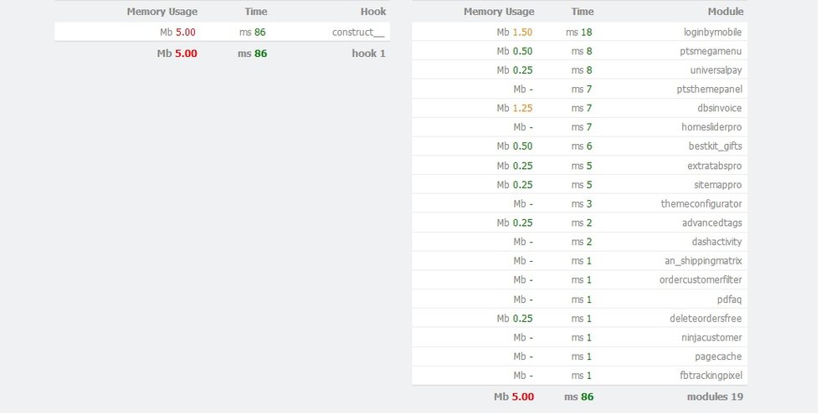
Task: Click the dbsinvoice module name
Action: tap(720, 109)
